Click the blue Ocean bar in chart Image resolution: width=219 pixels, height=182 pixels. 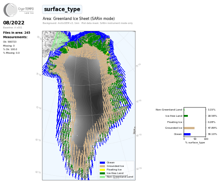[x=187, y=134]
